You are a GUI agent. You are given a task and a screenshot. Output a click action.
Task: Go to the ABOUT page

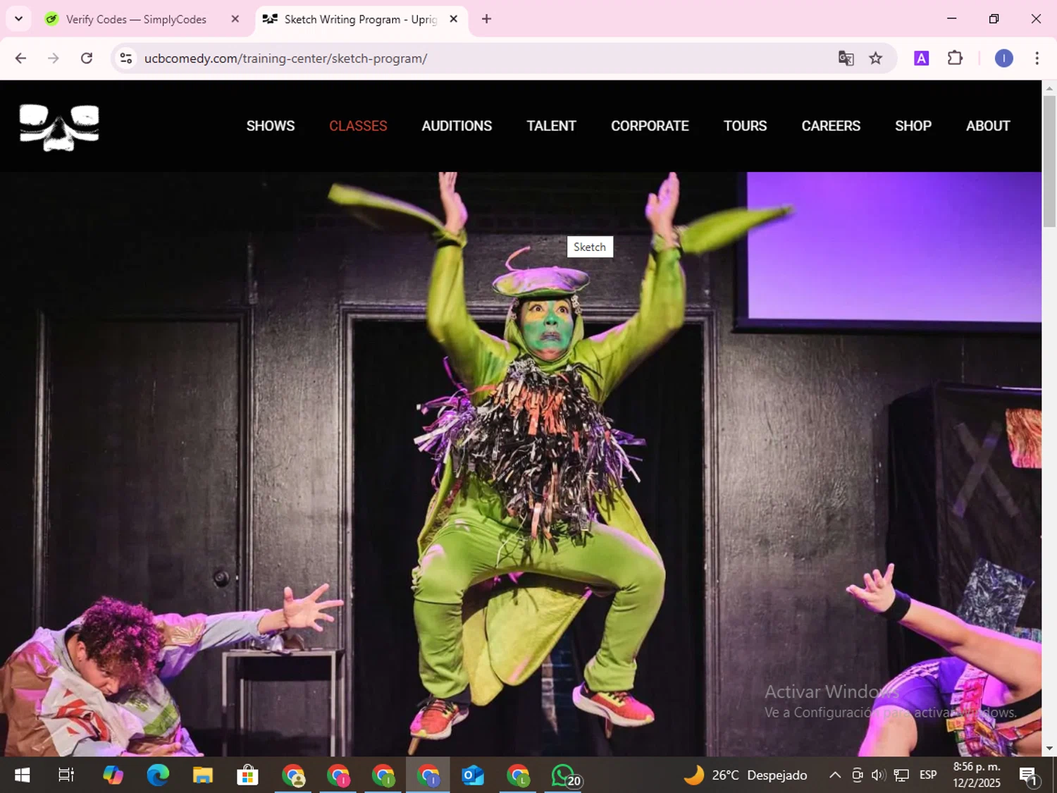pyautogui.click(x=988, y=126)
